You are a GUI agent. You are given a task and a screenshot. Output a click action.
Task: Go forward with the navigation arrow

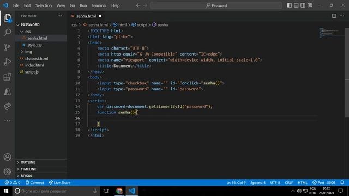coord(145,5)
